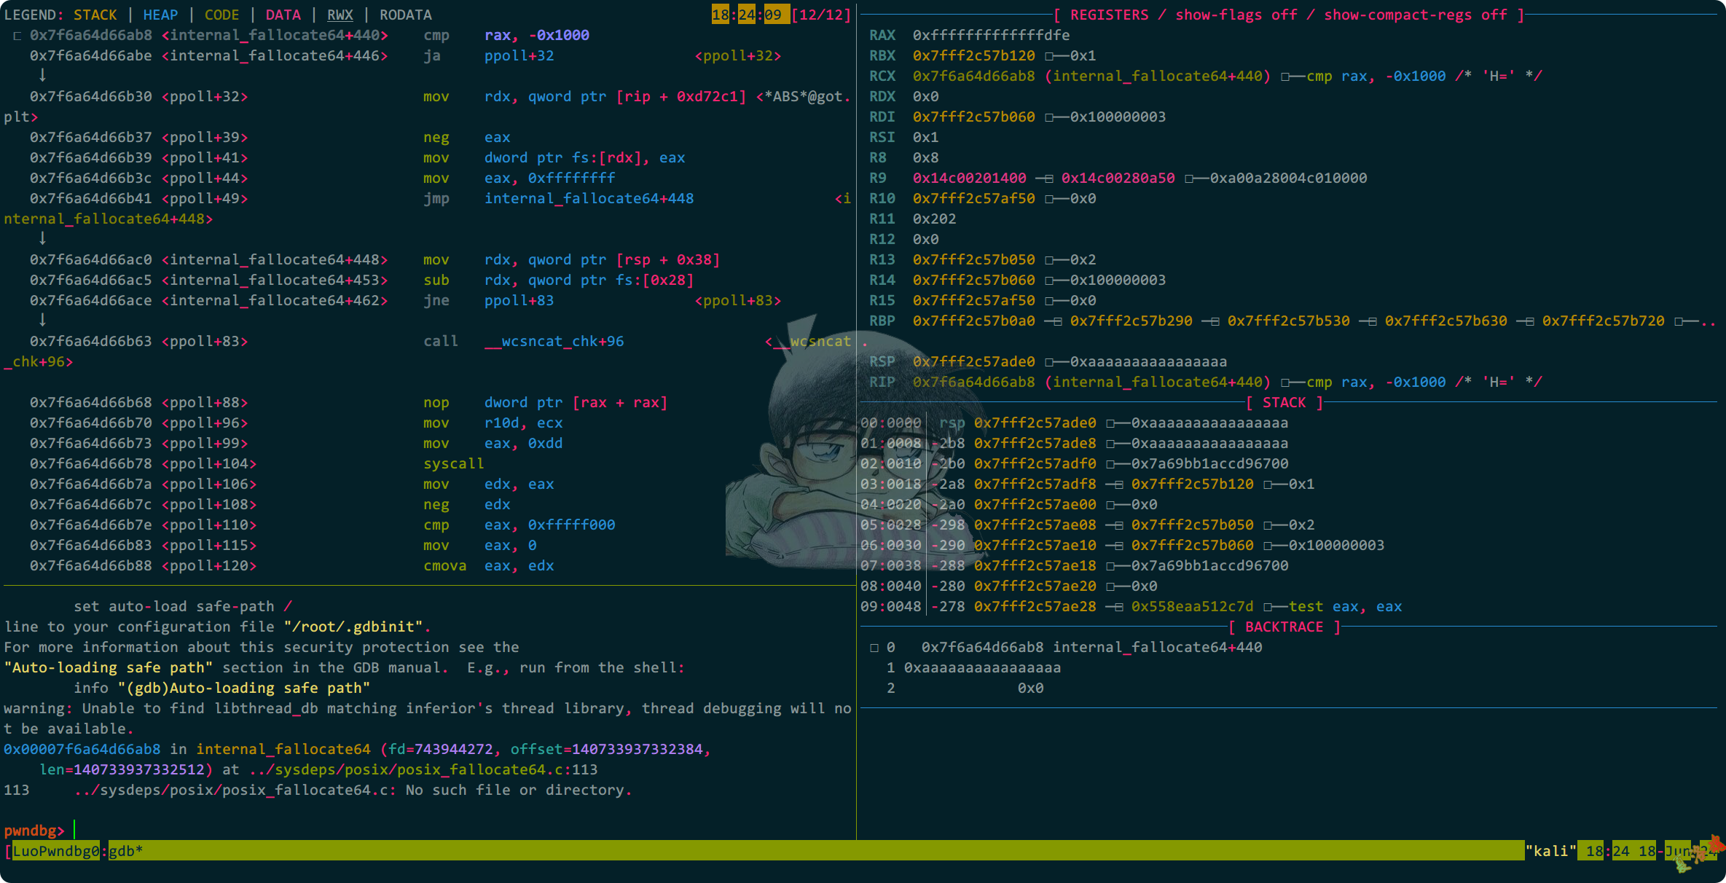Click the RBP register label

[x=882, y=321]
